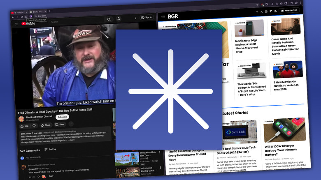Screen dimensions: 321x180
Task: Close the Fred Dibnah YouTube tab
Action: click(26, 12)
